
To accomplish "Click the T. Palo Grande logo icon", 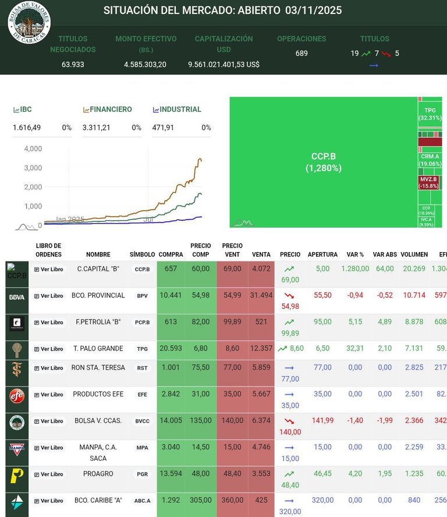I will point(17,350).
